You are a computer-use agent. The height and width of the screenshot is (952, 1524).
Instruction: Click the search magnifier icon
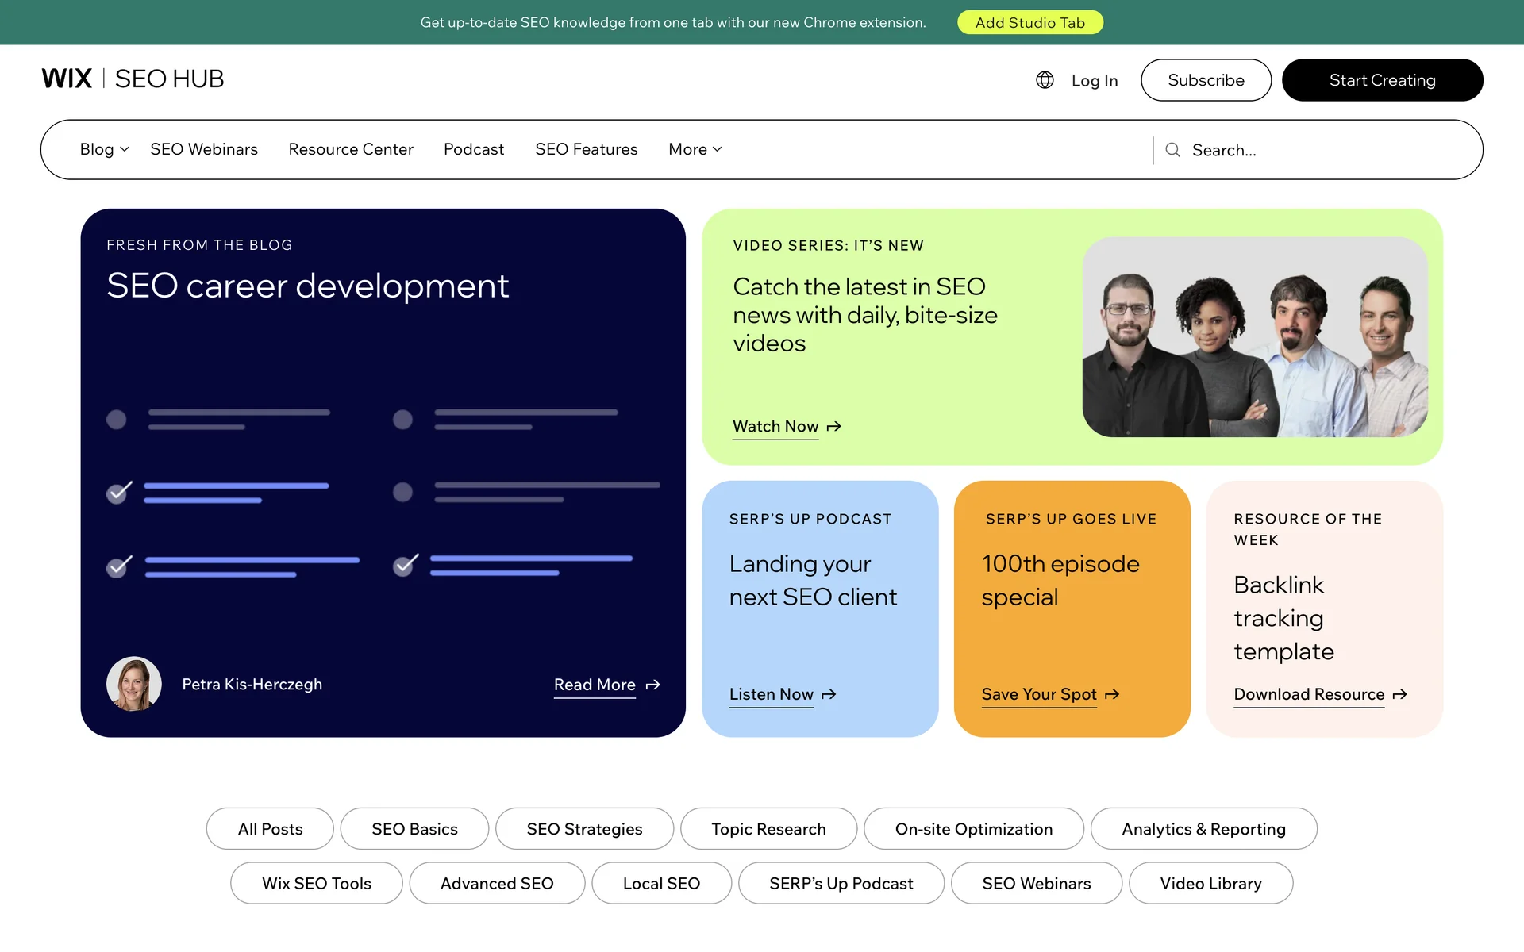tap(1172, 150)
